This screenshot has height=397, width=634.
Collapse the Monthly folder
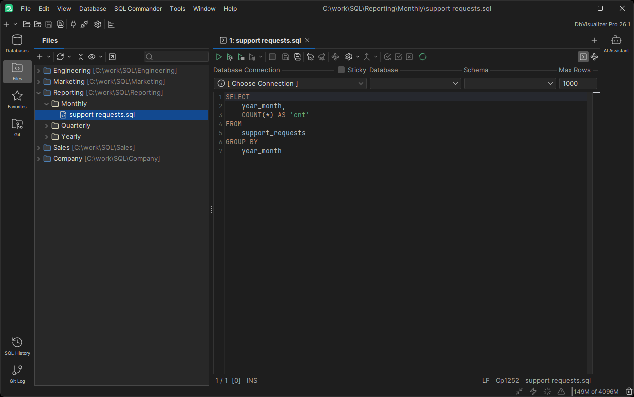tap(46, 104)
